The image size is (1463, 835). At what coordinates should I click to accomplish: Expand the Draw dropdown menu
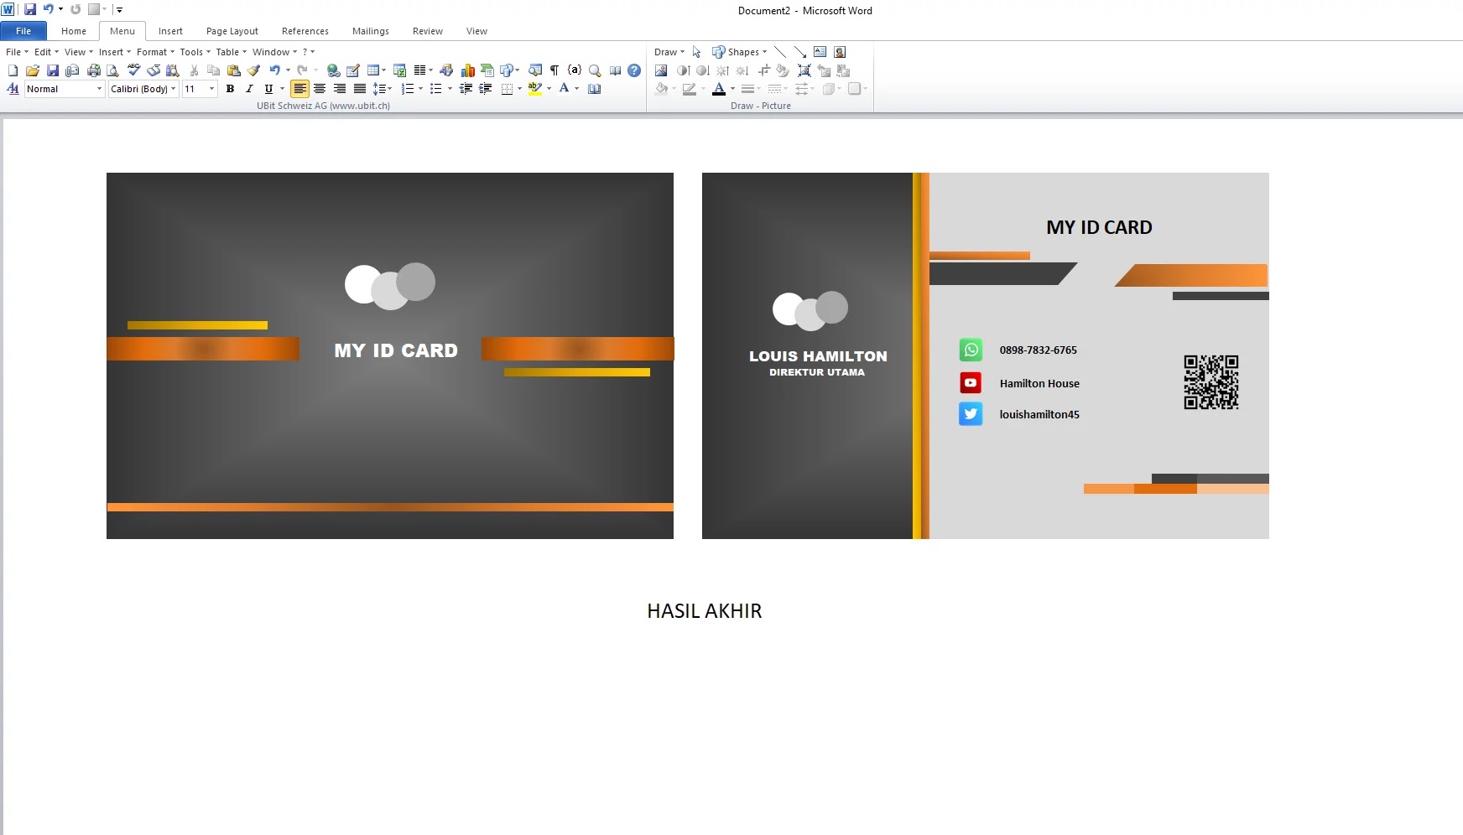pos(669,52)
